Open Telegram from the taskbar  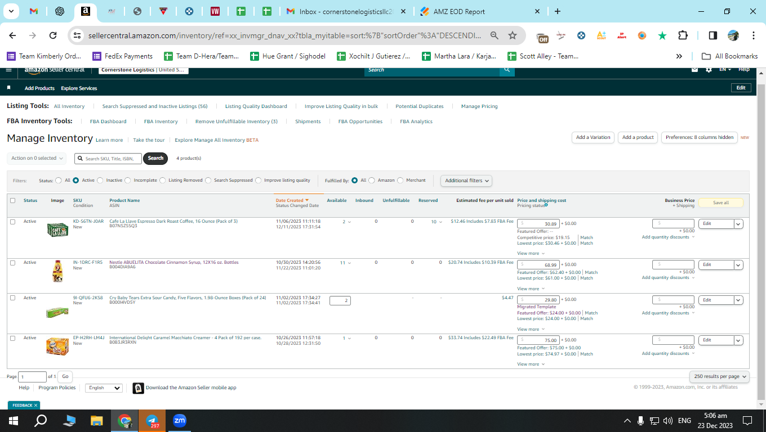[x=152, y=421]
